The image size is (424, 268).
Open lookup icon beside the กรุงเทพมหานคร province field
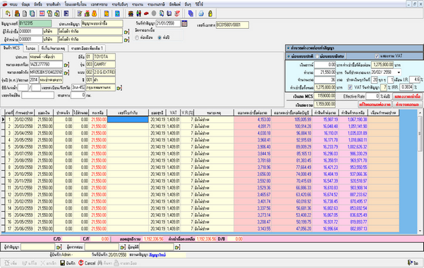pos(119,88)
